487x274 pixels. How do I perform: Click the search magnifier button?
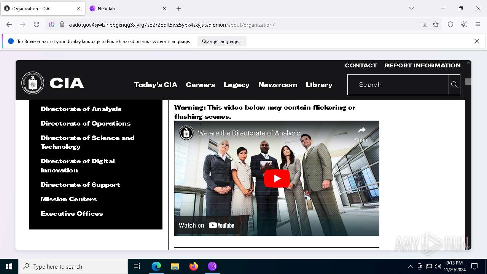[x=454, y=84]
